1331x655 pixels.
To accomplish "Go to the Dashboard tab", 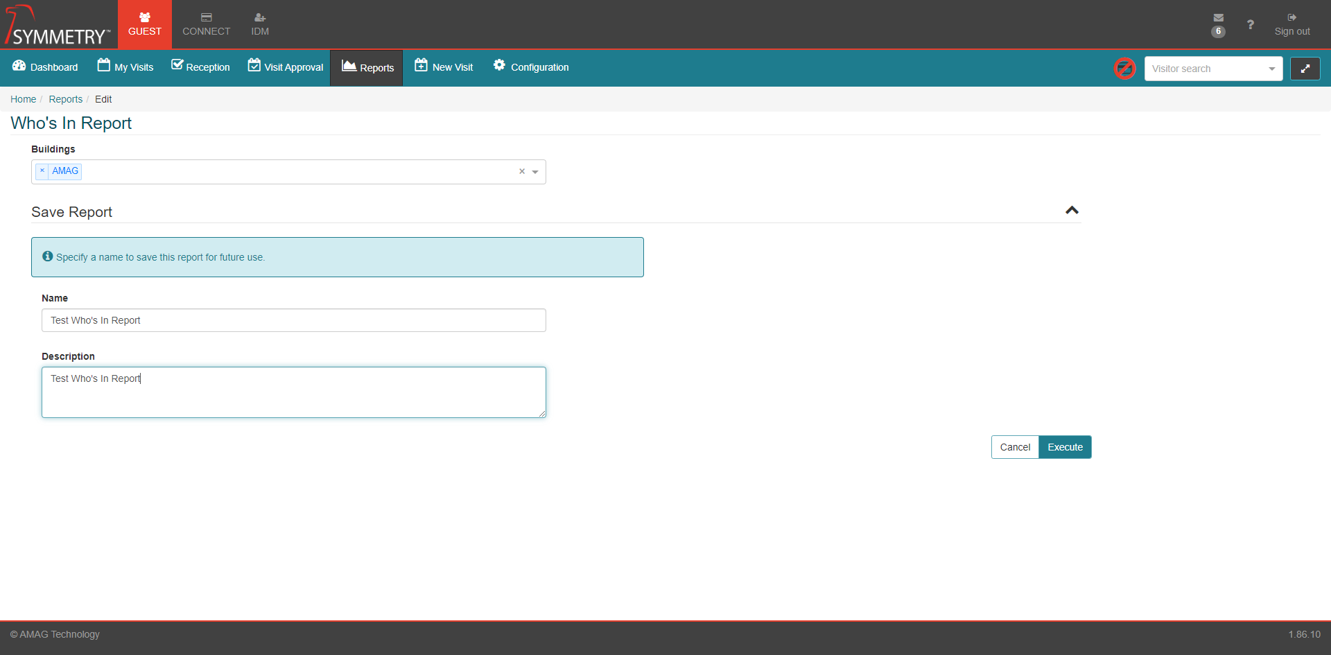I will coord(45,67).
